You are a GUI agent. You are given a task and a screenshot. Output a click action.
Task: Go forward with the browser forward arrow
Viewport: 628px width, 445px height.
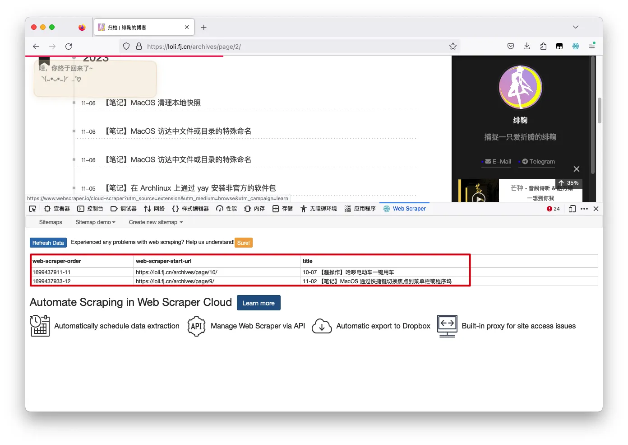[x=52, y=47]
